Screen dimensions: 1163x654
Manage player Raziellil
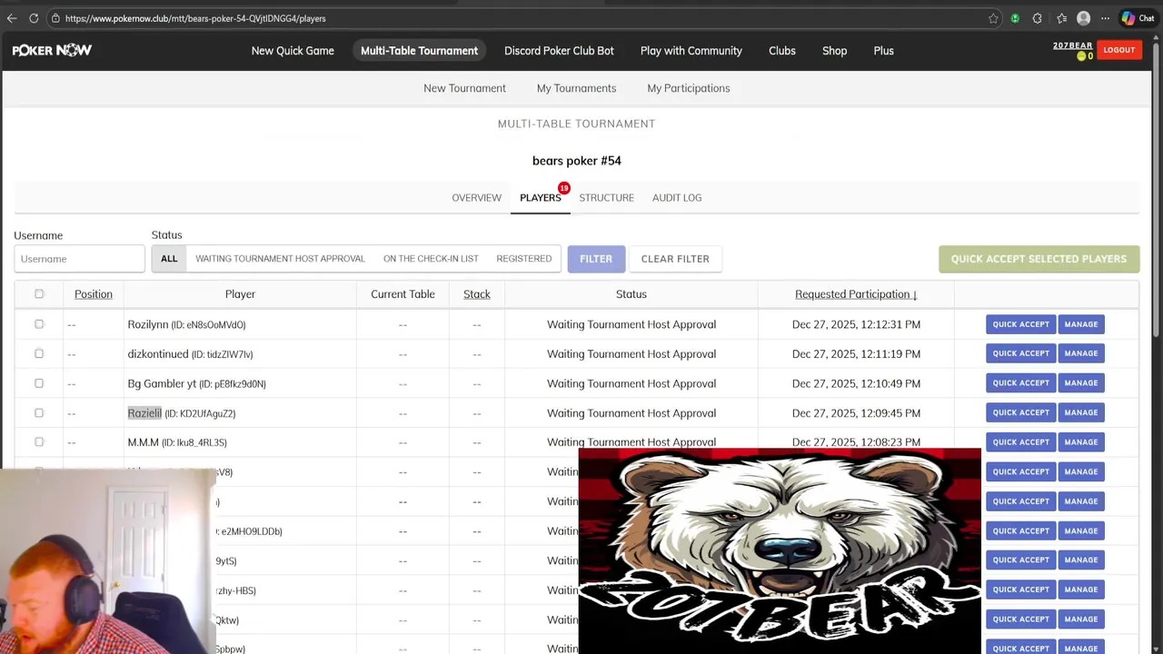click(x=1081, y=412)
